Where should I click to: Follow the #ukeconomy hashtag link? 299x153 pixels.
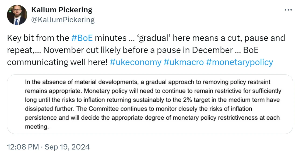click(136, 62)
